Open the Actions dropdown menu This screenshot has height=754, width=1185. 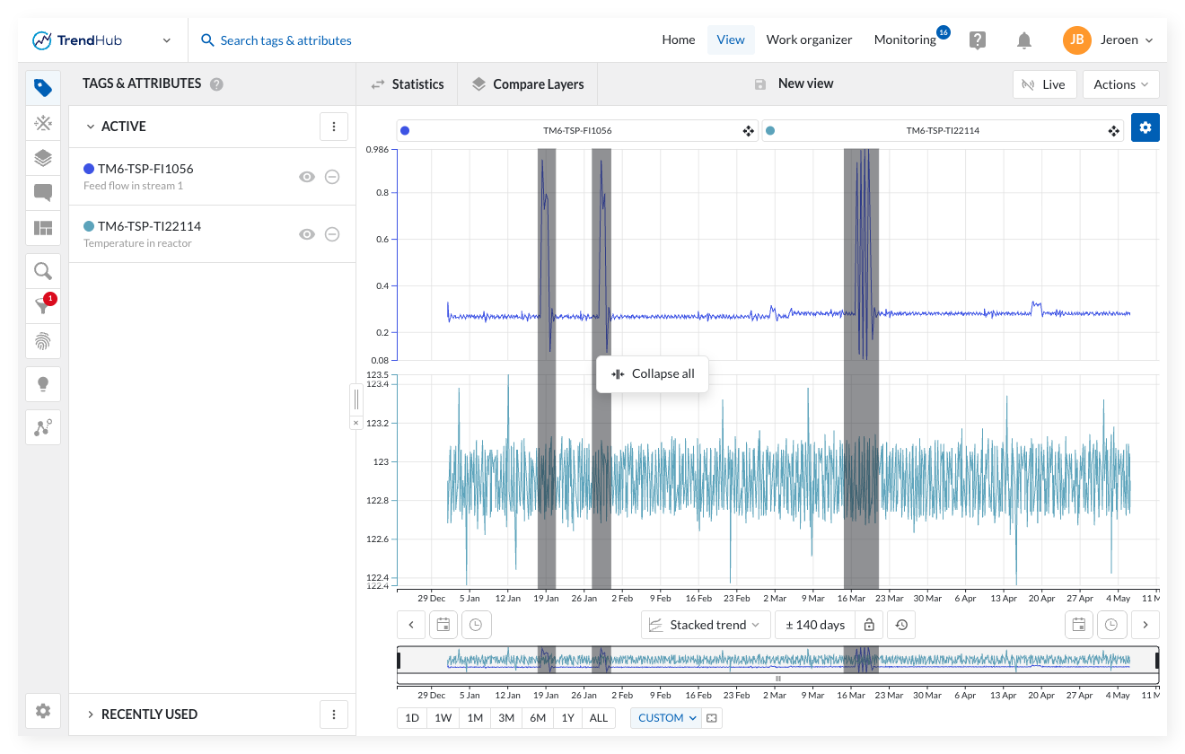coord(1120,84)
